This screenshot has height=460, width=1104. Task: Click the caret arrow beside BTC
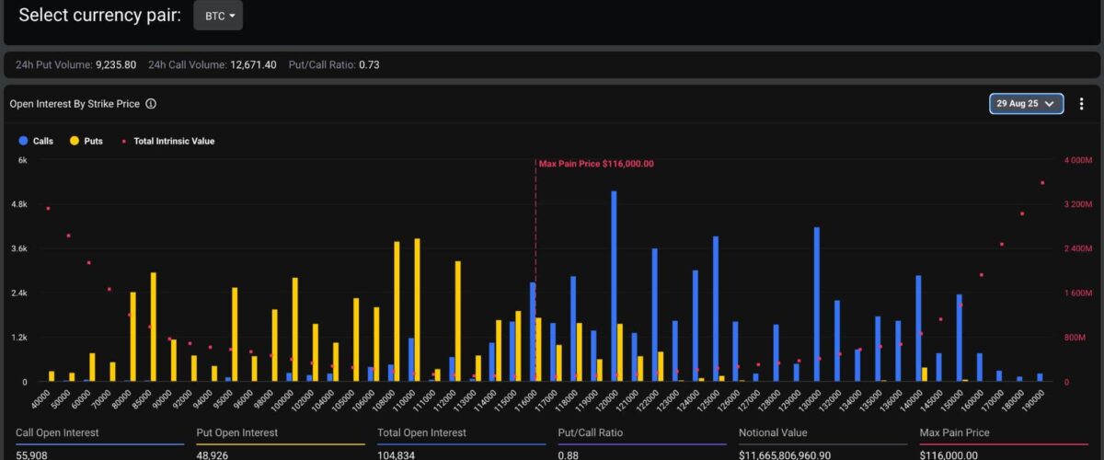(x=232, y=17)
